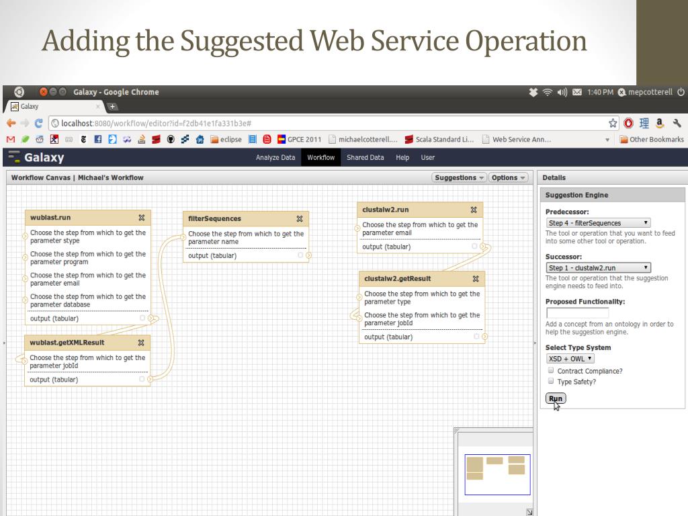Toggle clustalw2.getResult output workflow-output checkbox
The width and height of the screenshot is (688, 516).
coord(476,337)
